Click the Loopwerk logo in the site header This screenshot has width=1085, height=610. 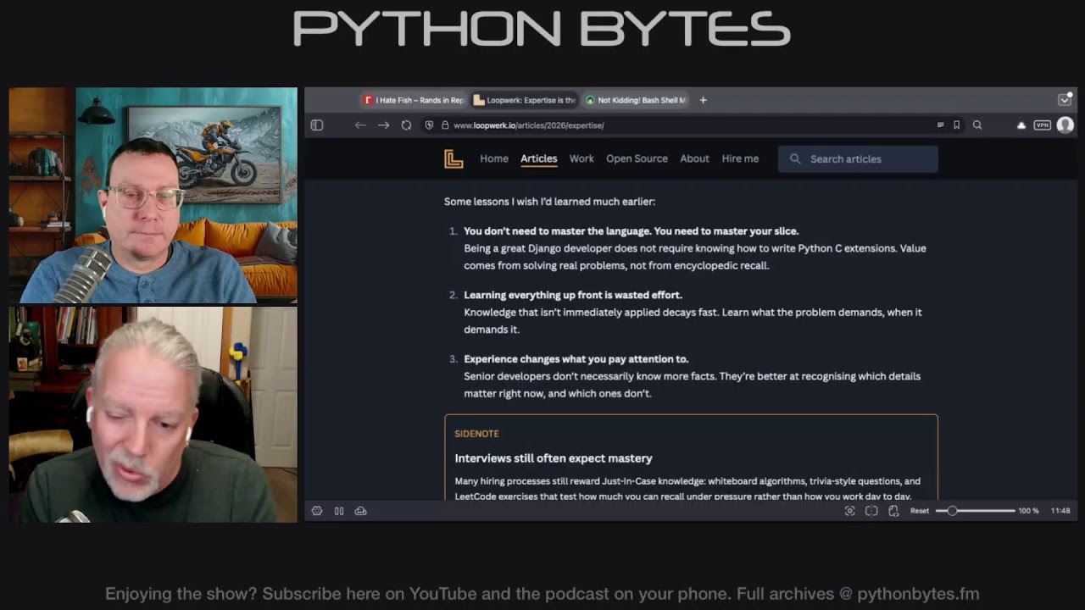(x=453, y=158)
